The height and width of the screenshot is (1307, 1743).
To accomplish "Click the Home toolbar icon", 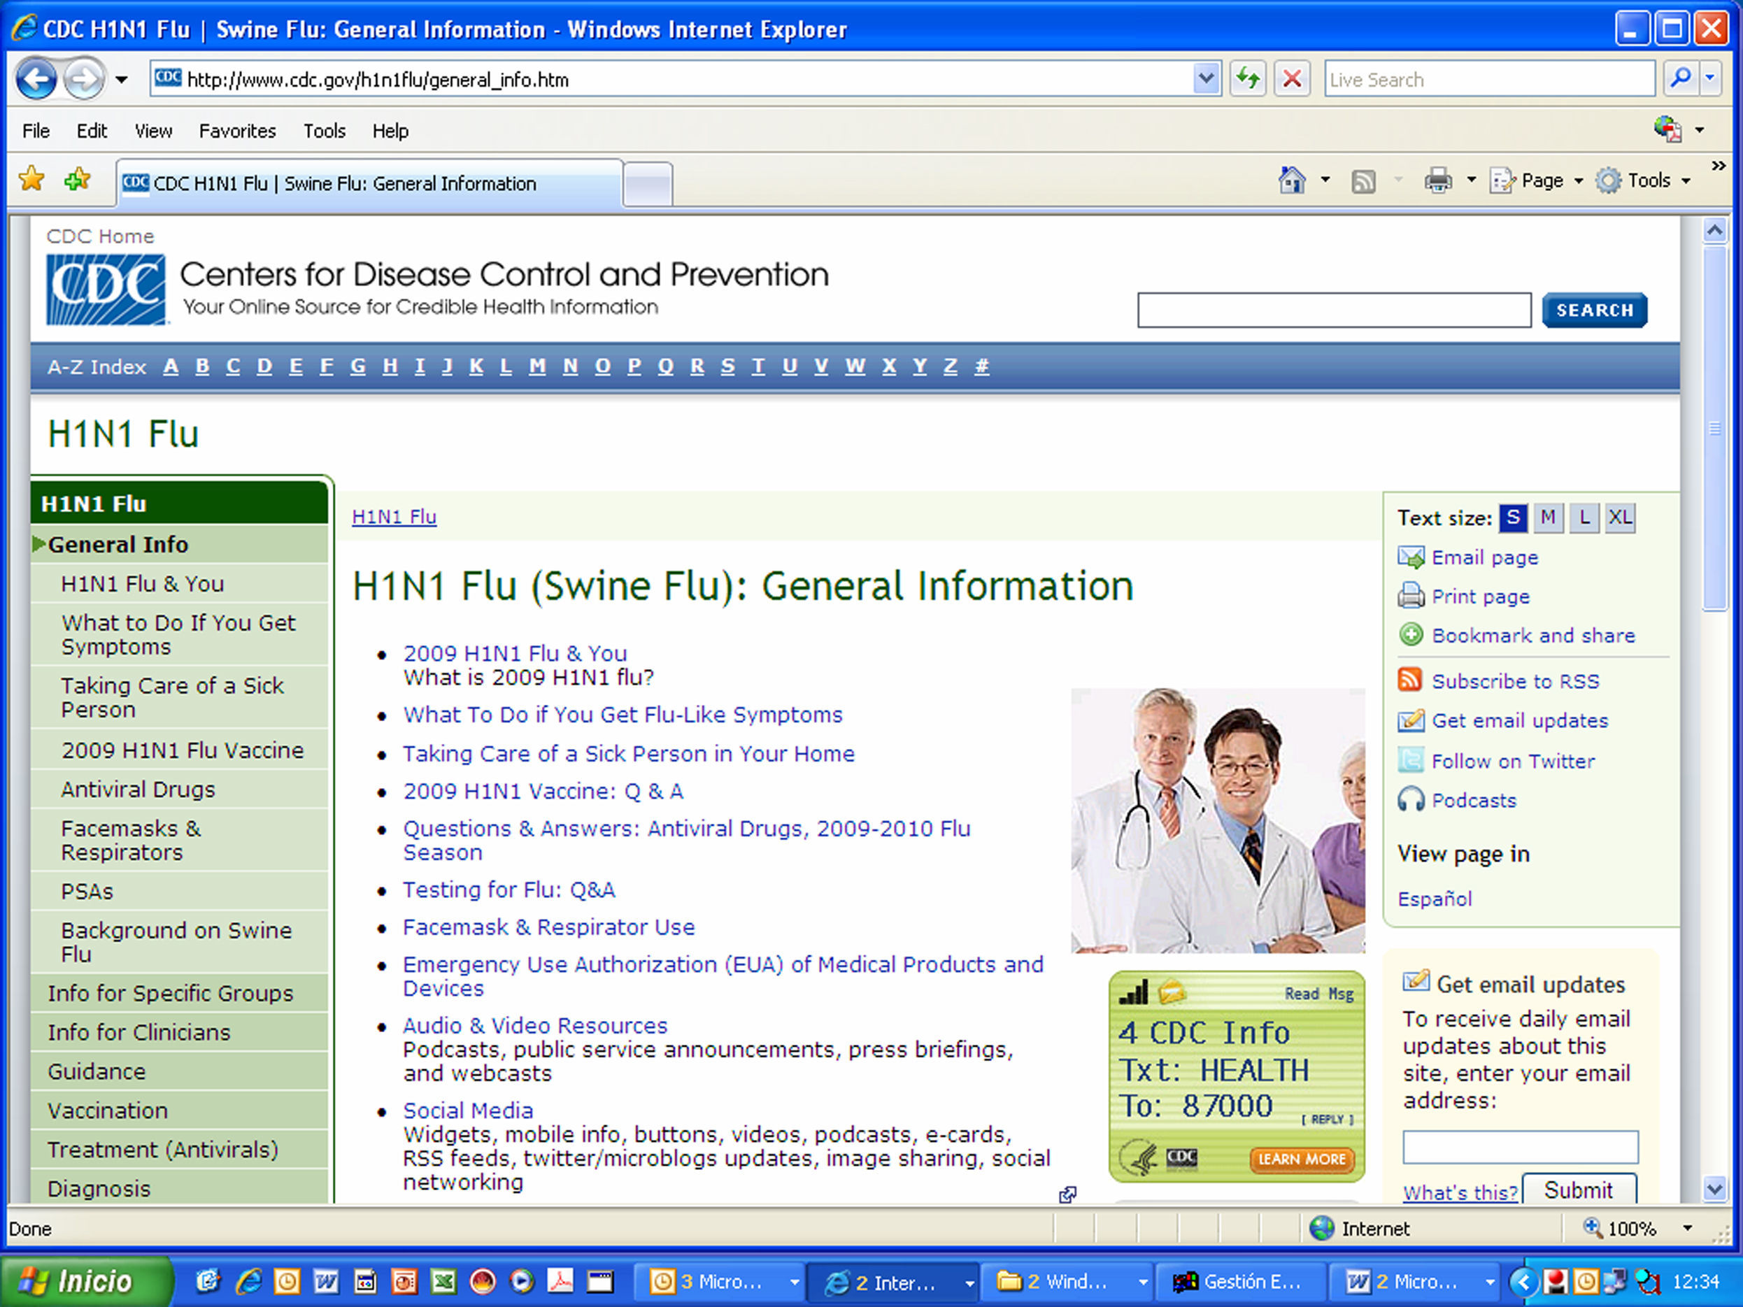I will [x=1291, y=180].
